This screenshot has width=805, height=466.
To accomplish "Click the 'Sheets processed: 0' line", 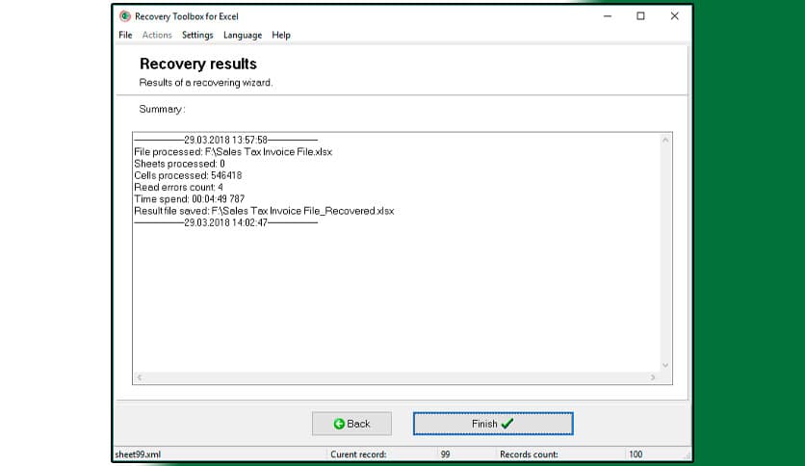I will point(179,164).
